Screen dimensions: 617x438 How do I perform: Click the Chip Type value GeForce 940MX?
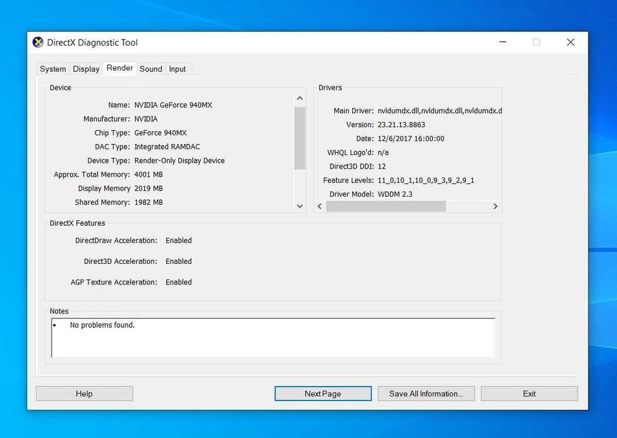point(161,133)
